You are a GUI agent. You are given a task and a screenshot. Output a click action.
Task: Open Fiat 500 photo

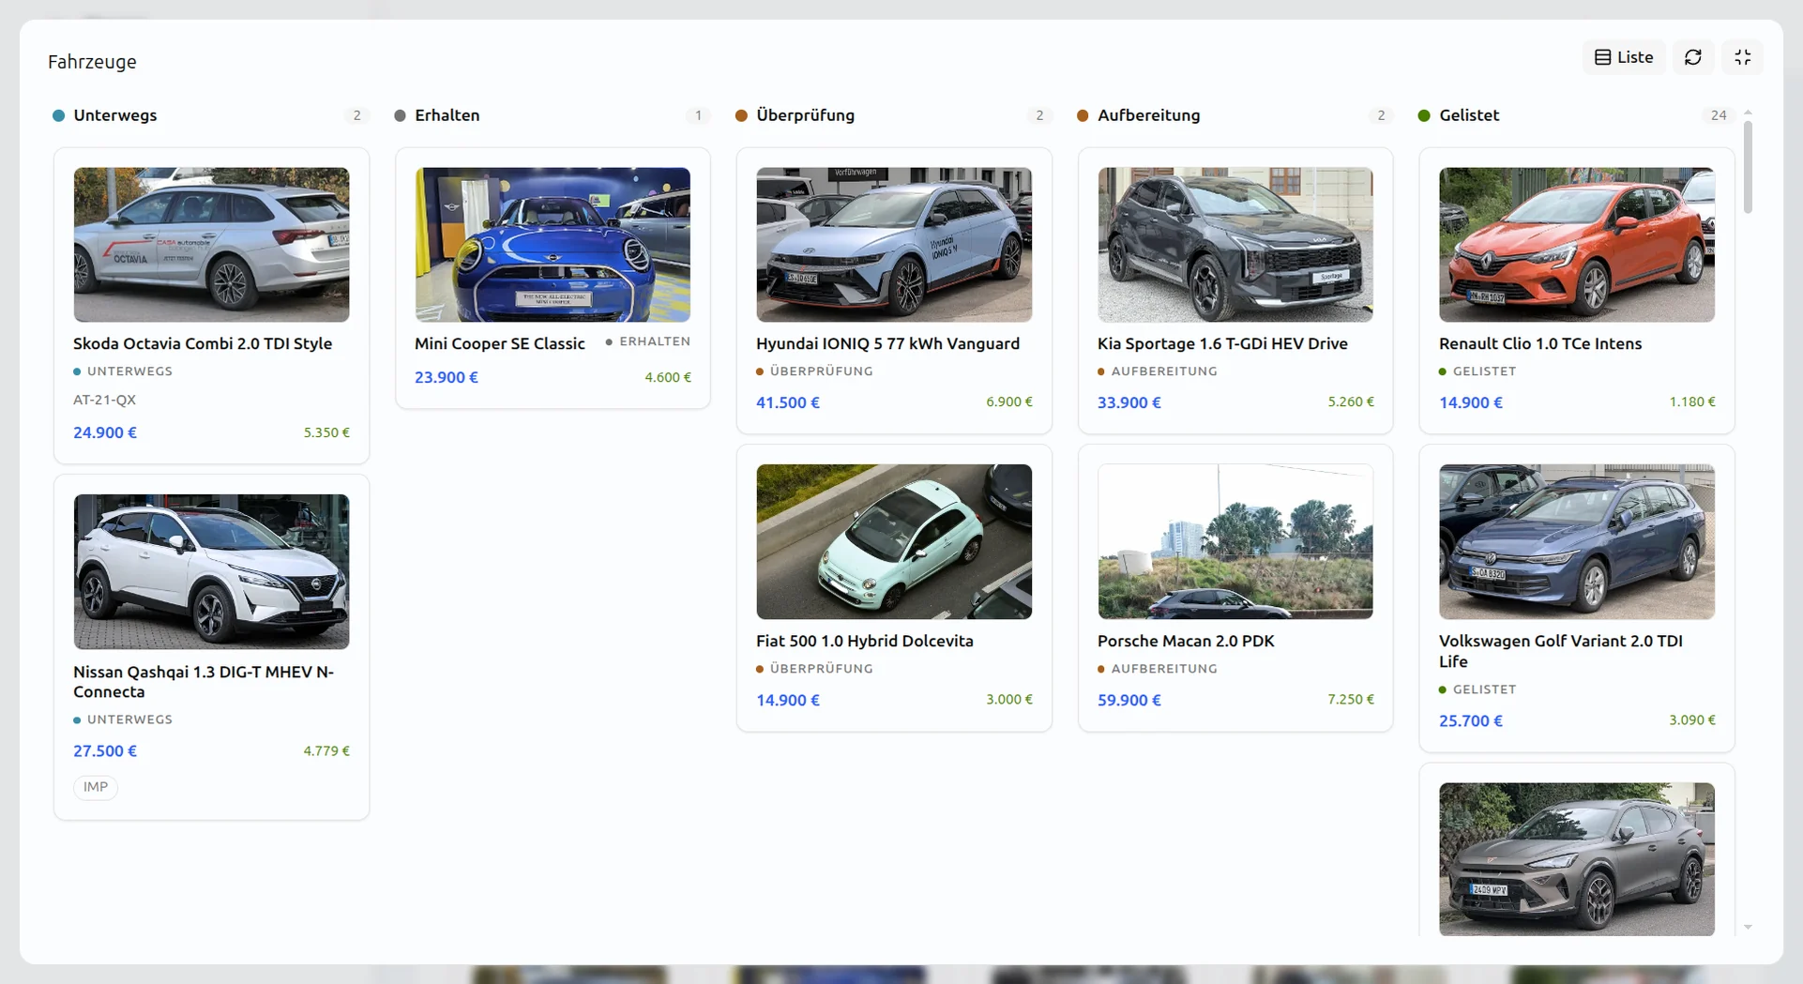pos(894,541)
